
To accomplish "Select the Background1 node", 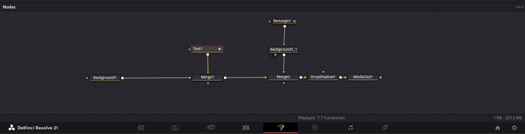I will pyautogui.click(x=105, y=78).
